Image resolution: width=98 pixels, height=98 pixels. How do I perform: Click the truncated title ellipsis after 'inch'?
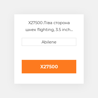pyautogui.click(x=72, y=30)
